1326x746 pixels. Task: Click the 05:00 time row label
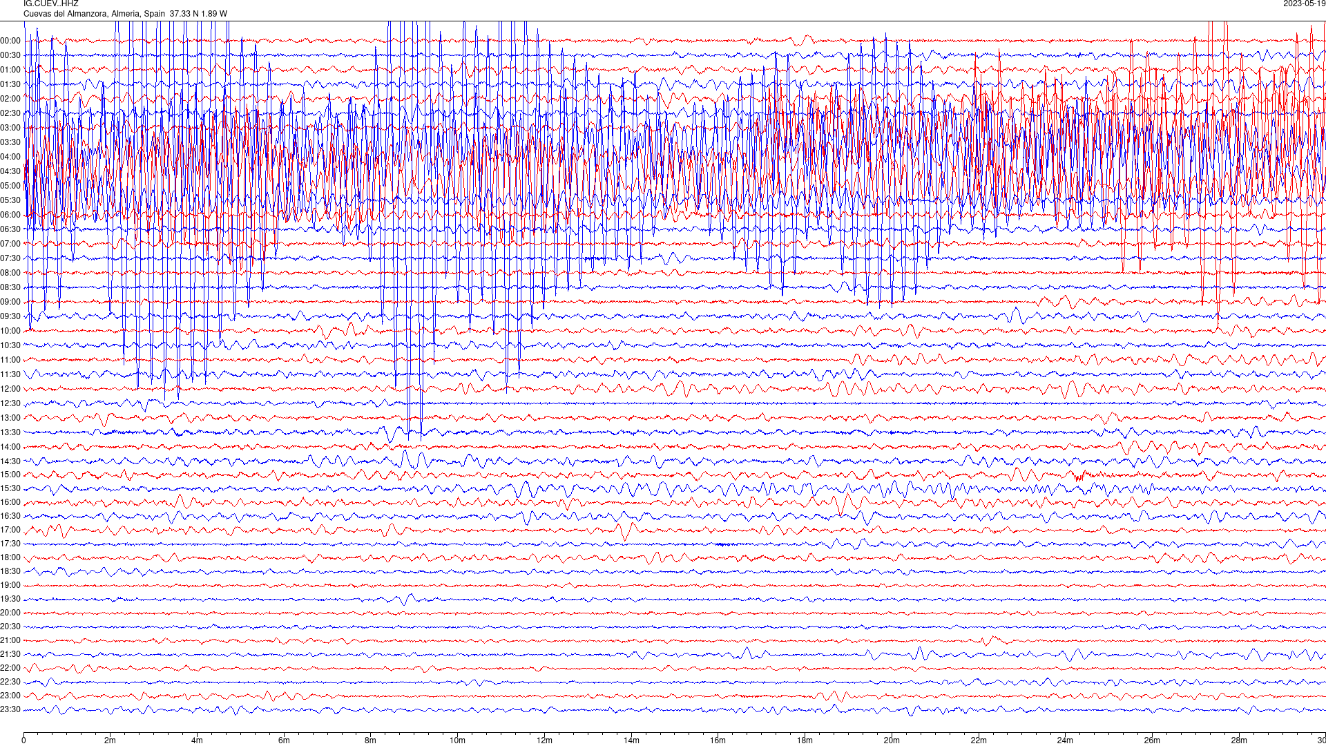click(x=10, y=186)
